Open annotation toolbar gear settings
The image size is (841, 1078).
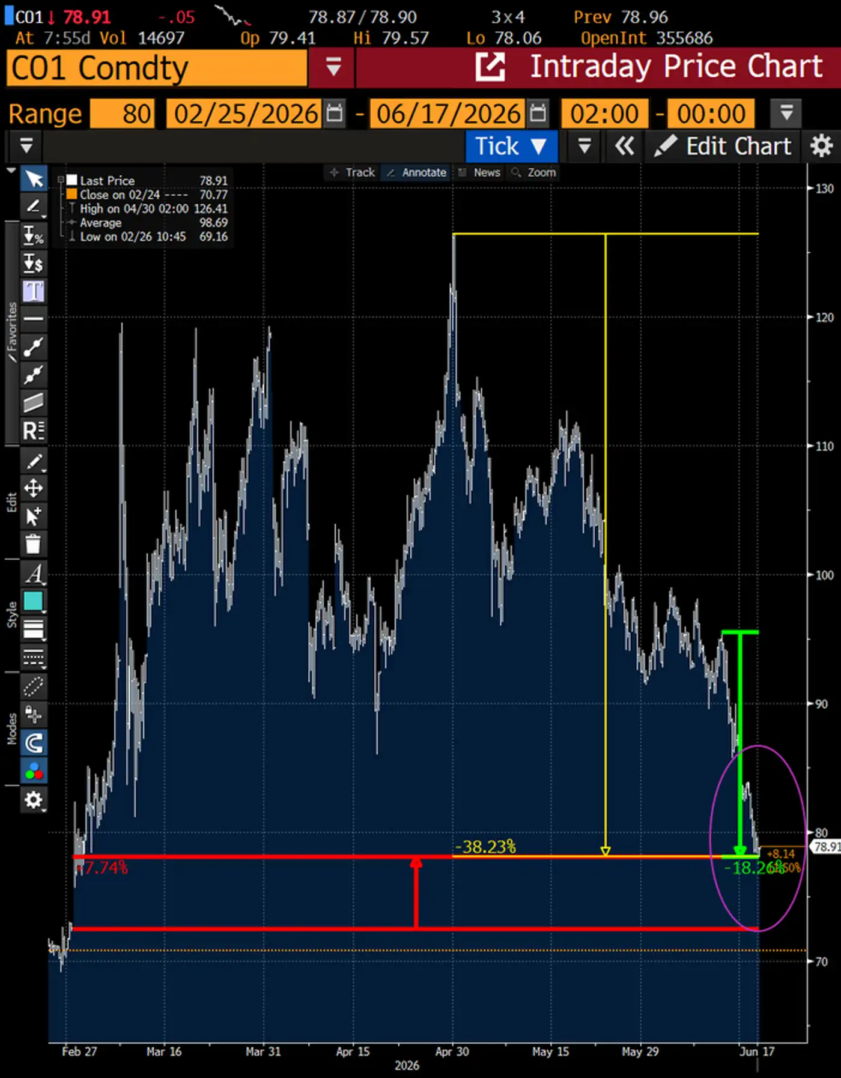34,800
